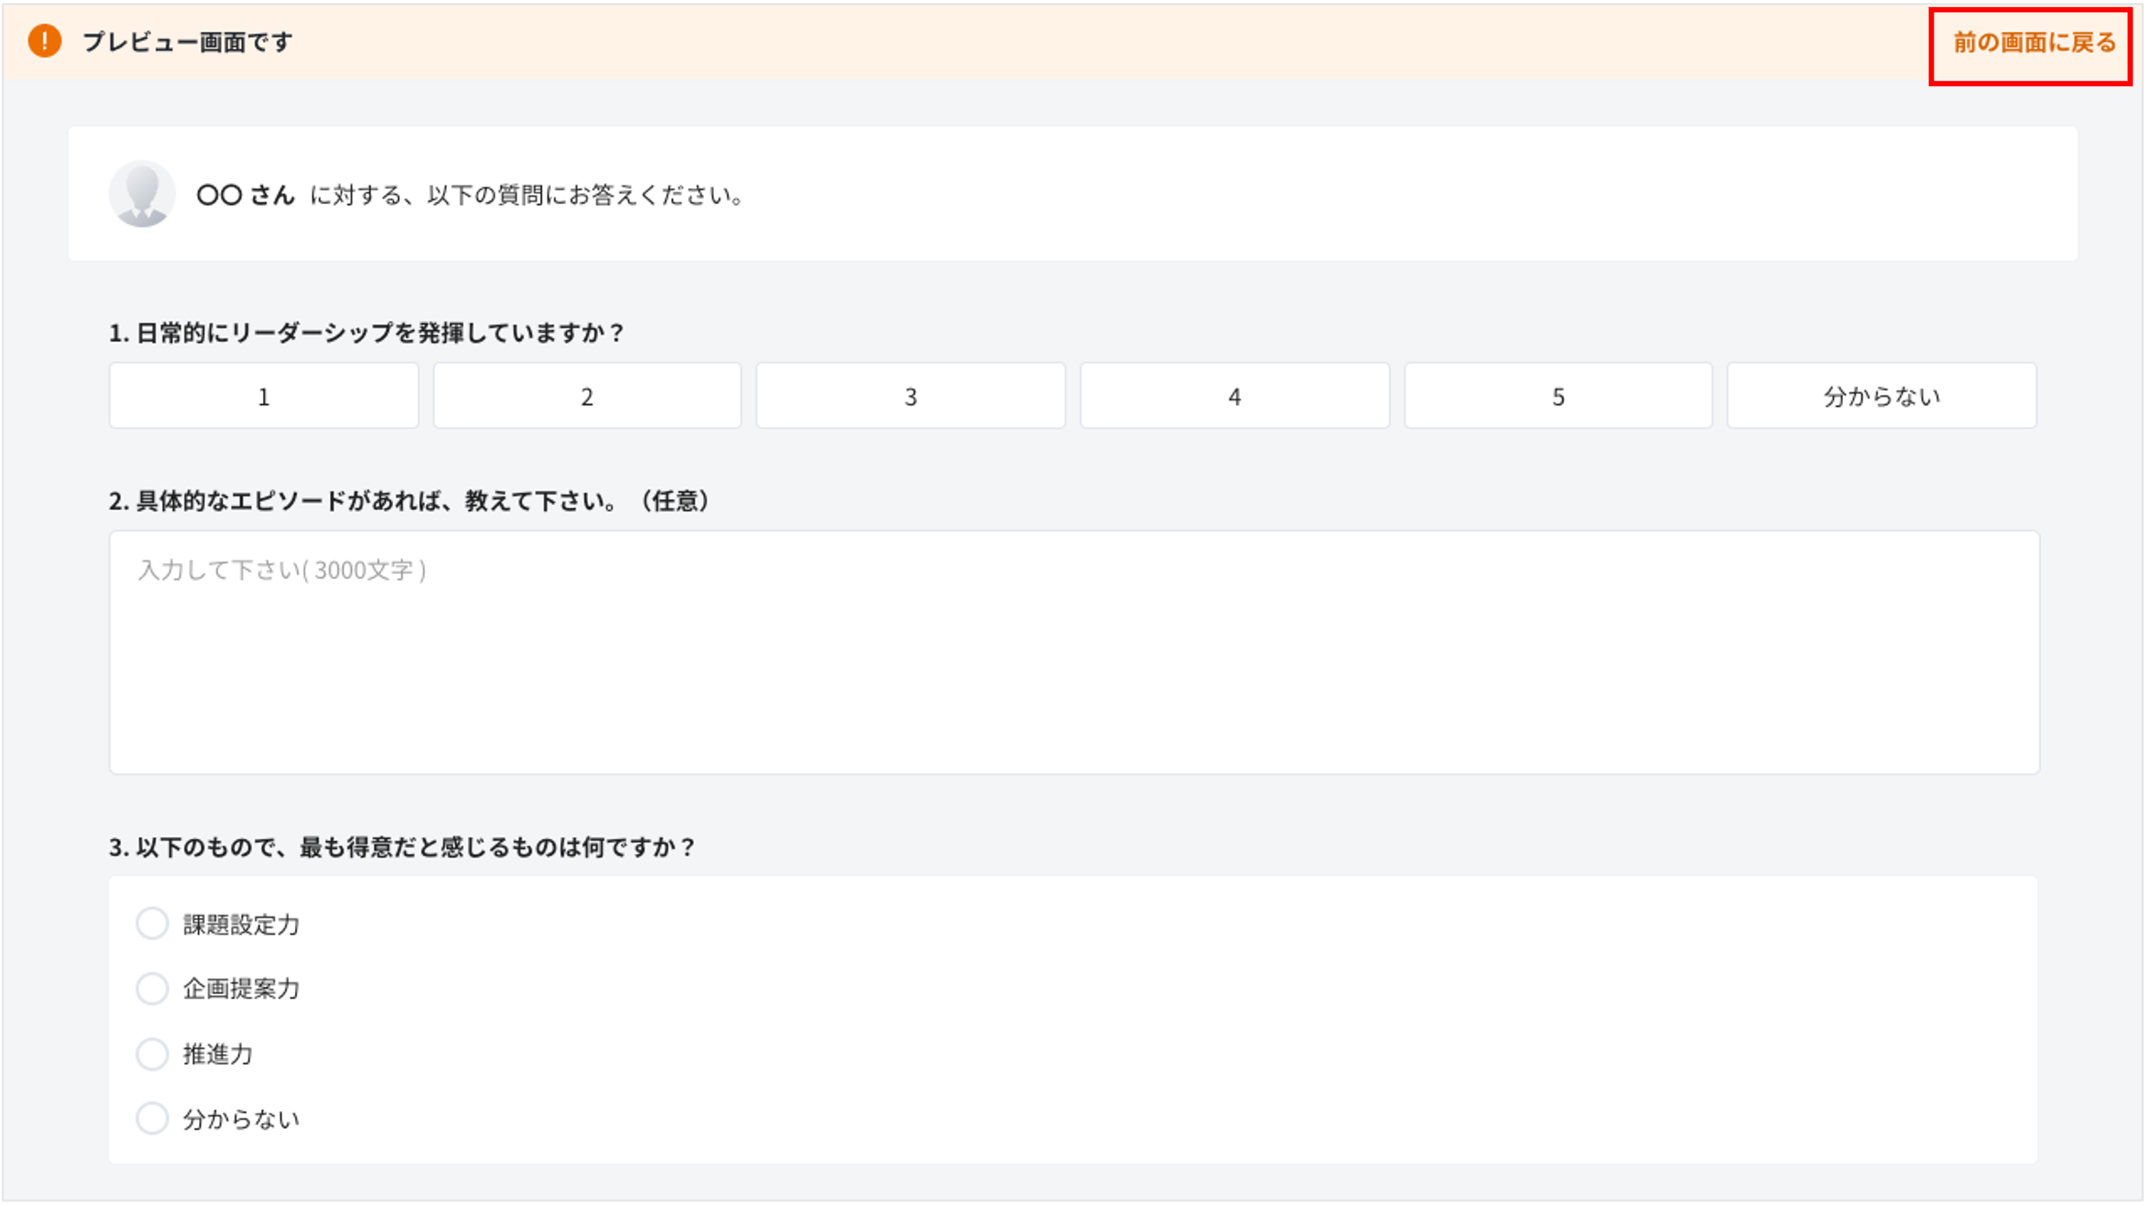Image resolution: width=2147 pixels, height=1205 pixels.
Task: Choose rating 3 on leadership scale
Action: 910,396
